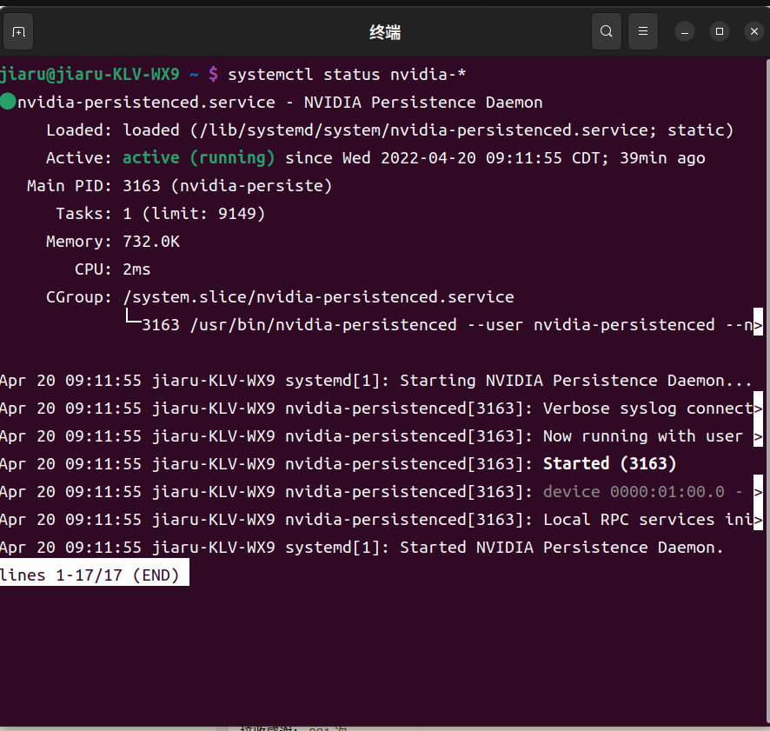Minimize the terminal window
The image size is (770, 731).
click(x=685, y=32)
